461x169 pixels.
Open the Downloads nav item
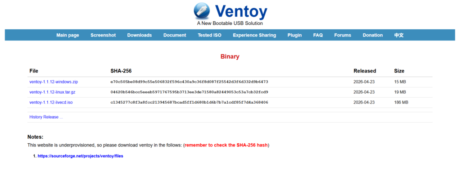pyautogui.click(x=140, y=35)
